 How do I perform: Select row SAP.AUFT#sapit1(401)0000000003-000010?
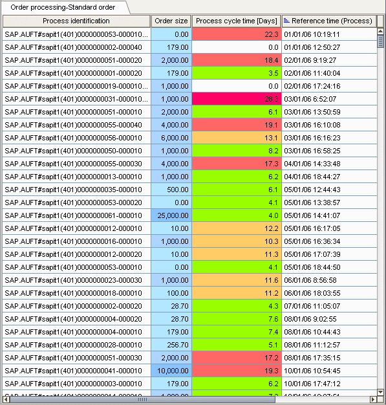[190, 384]
